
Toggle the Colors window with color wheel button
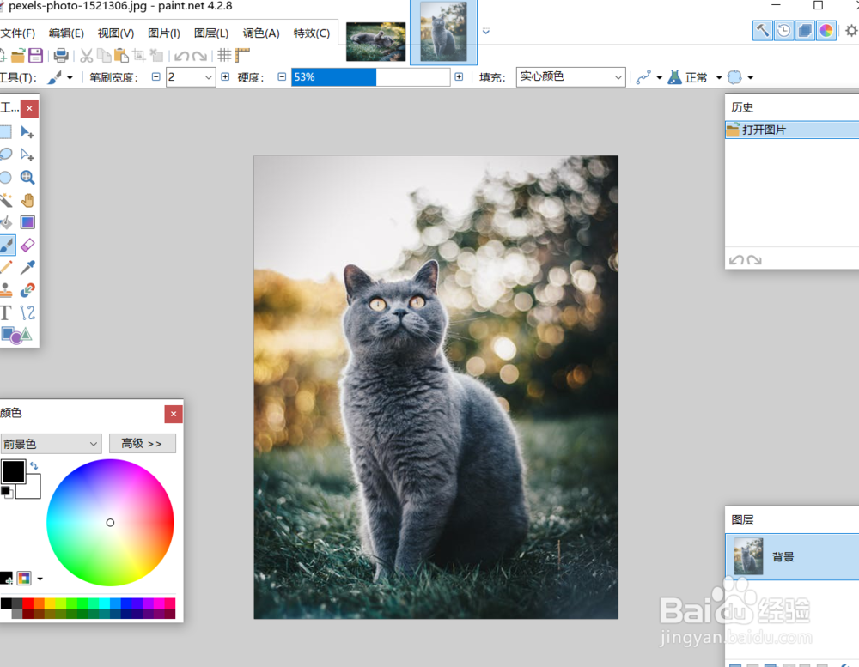click(x=825, y=29)
